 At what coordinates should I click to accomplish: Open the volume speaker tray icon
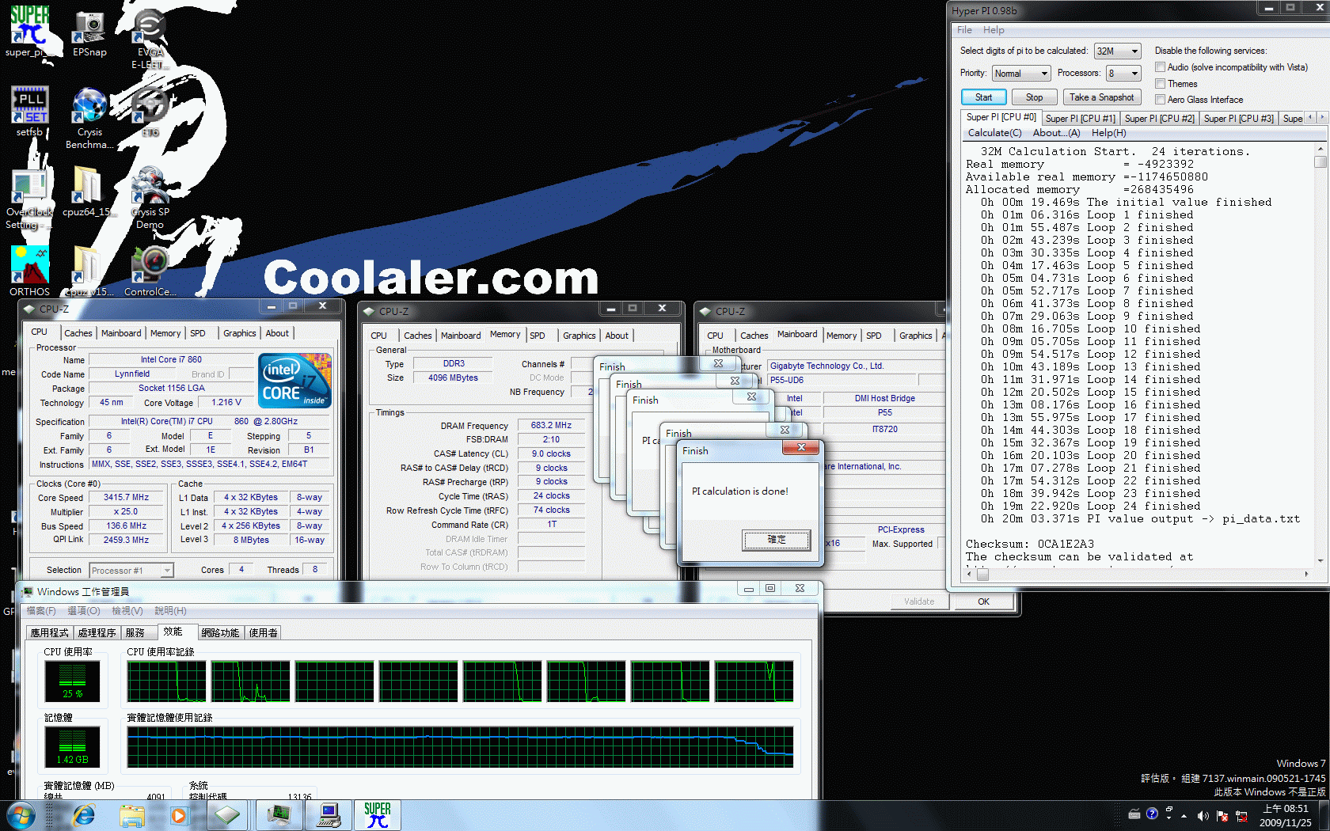point(1203,815)
